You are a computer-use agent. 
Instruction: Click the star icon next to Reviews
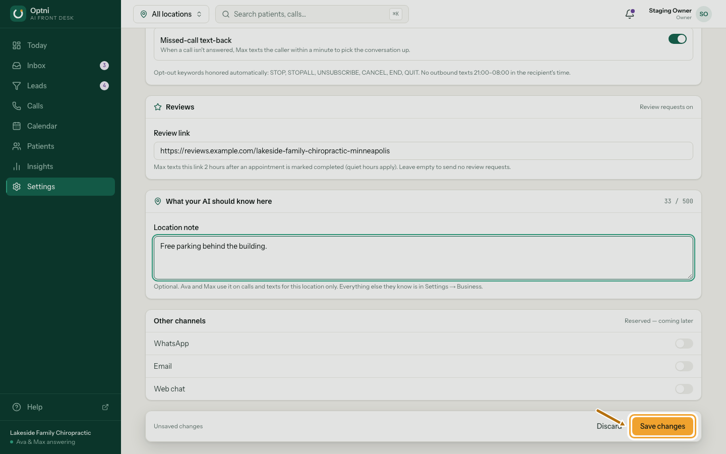(x=158, y=107)
